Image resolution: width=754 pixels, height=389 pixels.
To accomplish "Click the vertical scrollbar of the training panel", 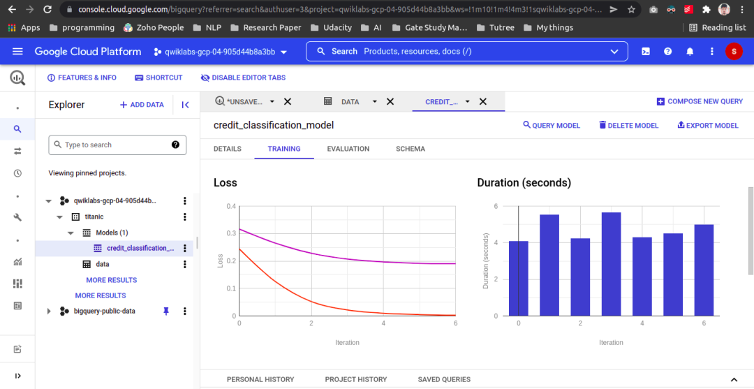I will pyautogui.click(x=751, y=230).
